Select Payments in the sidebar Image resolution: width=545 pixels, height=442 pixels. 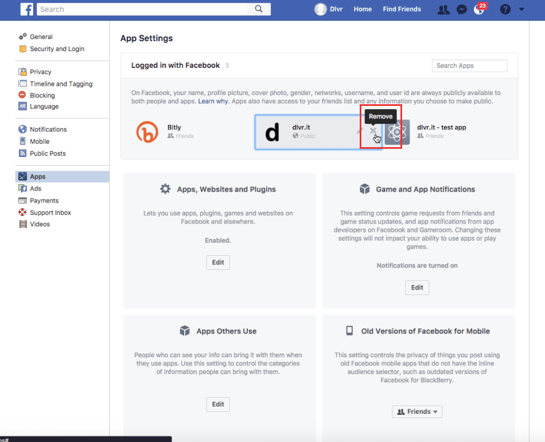coord(44,201)
